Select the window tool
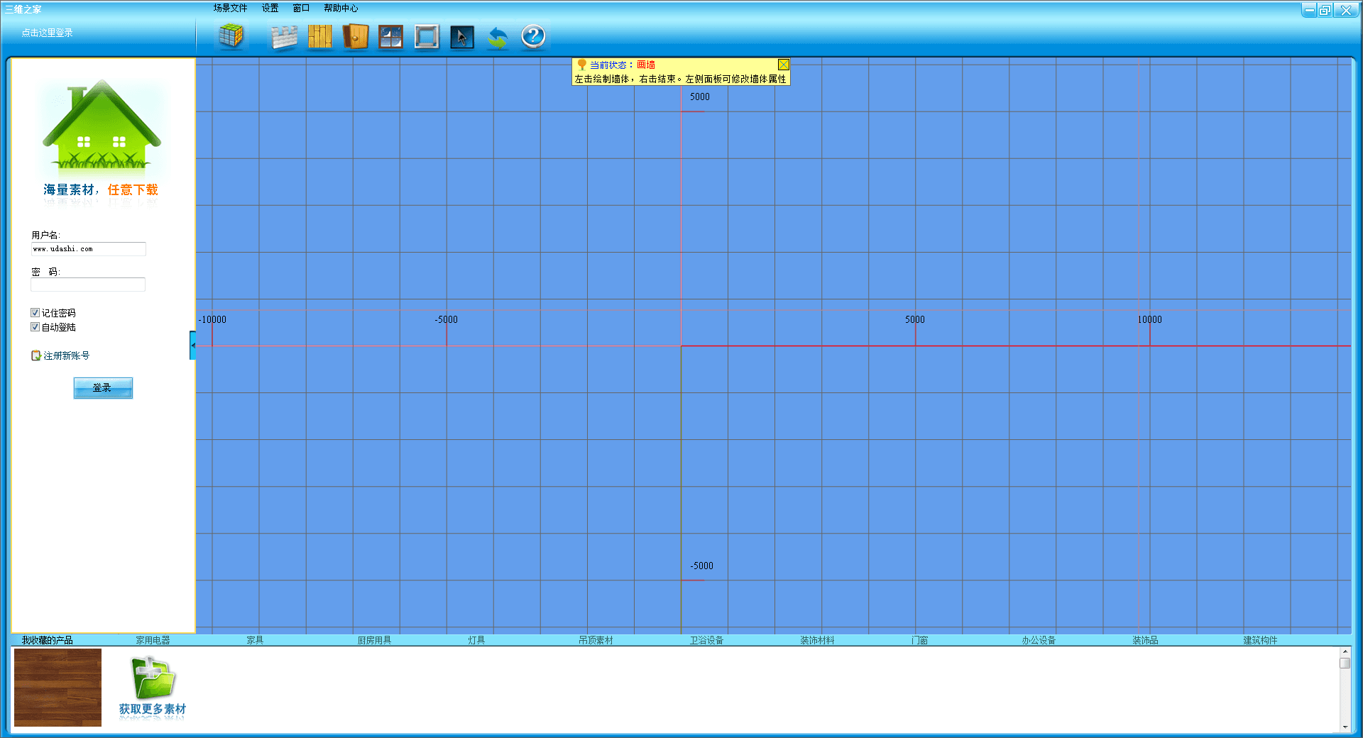The image size is (1363, 738). (x=390, y=37)
